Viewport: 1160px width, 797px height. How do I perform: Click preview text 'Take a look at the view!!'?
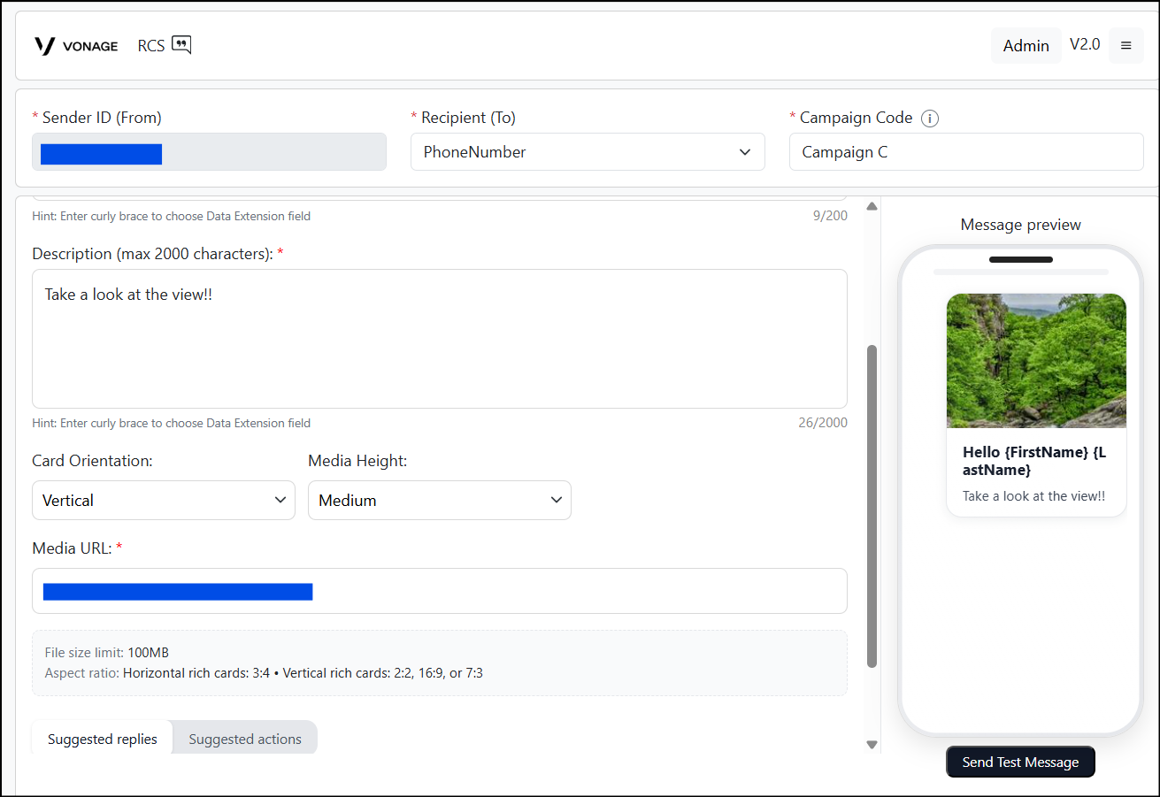pos(1033,496)
